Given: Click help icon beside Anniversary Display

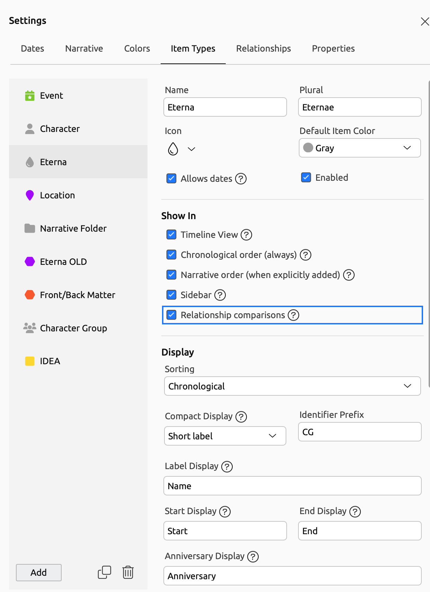Looking at the screenshot, I should point(253,557).
